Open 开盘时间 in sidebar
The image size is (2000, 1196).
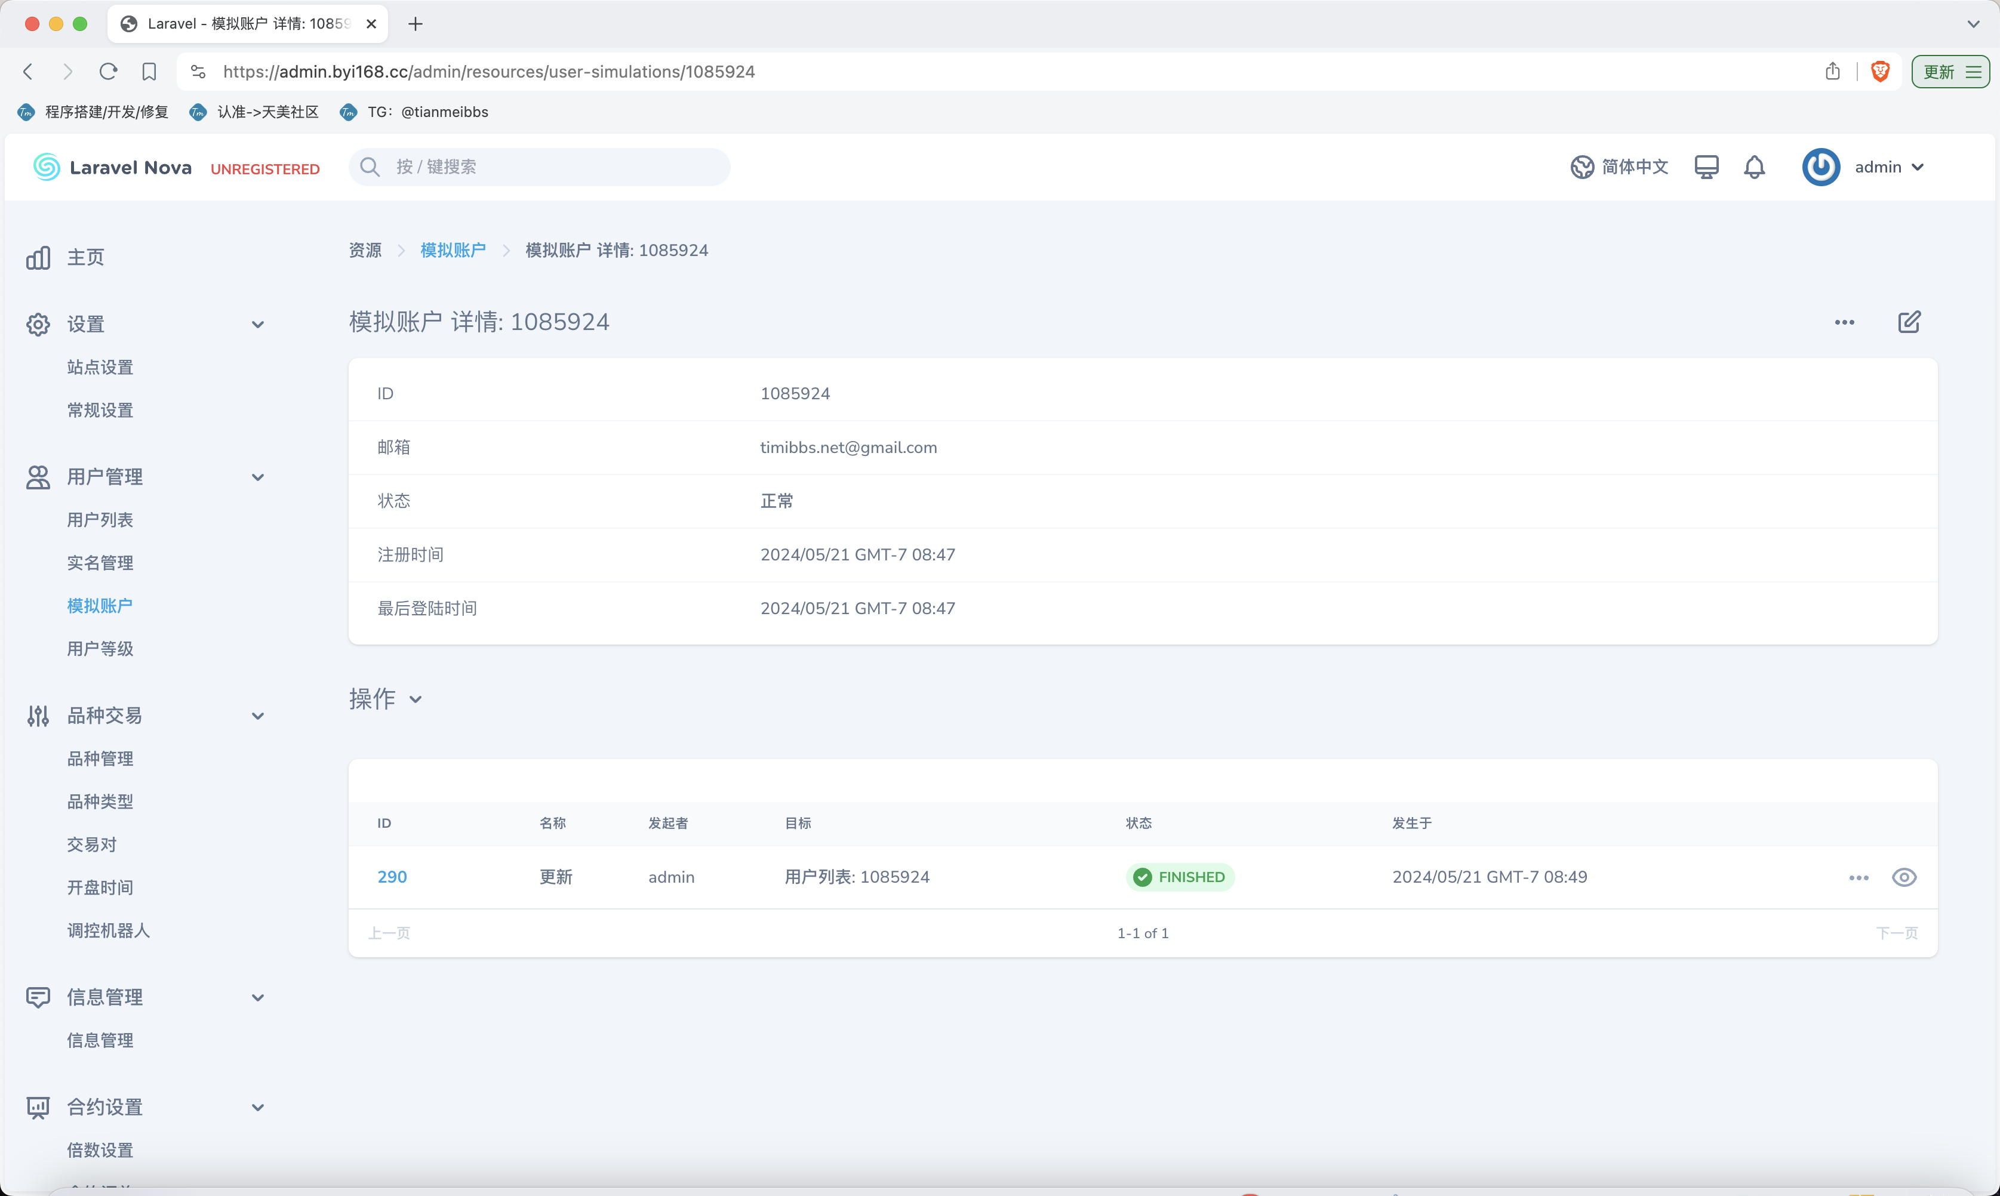tap(100, 887)
